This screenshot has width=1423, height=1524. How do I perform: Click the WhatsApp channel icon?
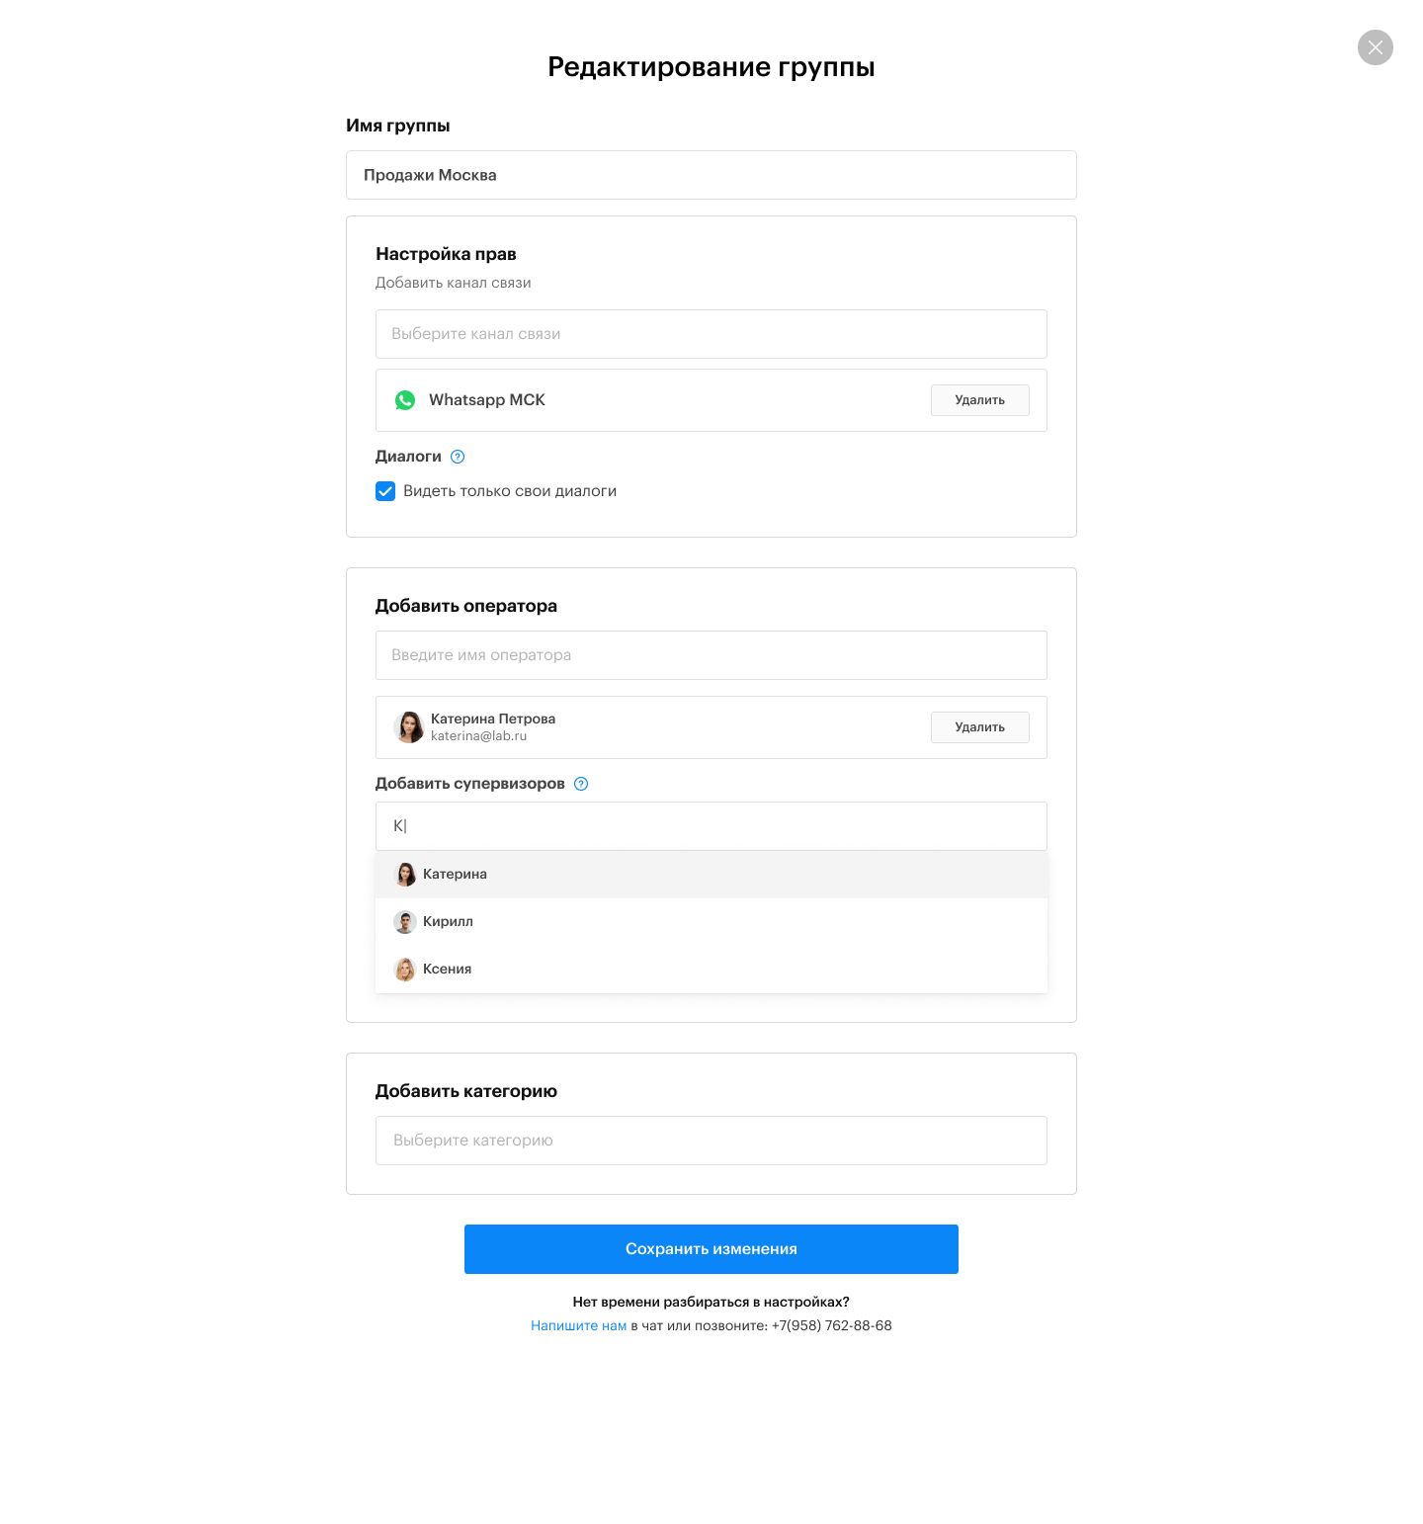click(405, 400)
